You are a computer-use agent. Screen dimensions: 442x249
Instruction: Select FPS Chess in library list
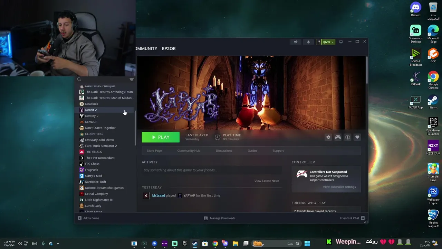[x=105, y=164]
